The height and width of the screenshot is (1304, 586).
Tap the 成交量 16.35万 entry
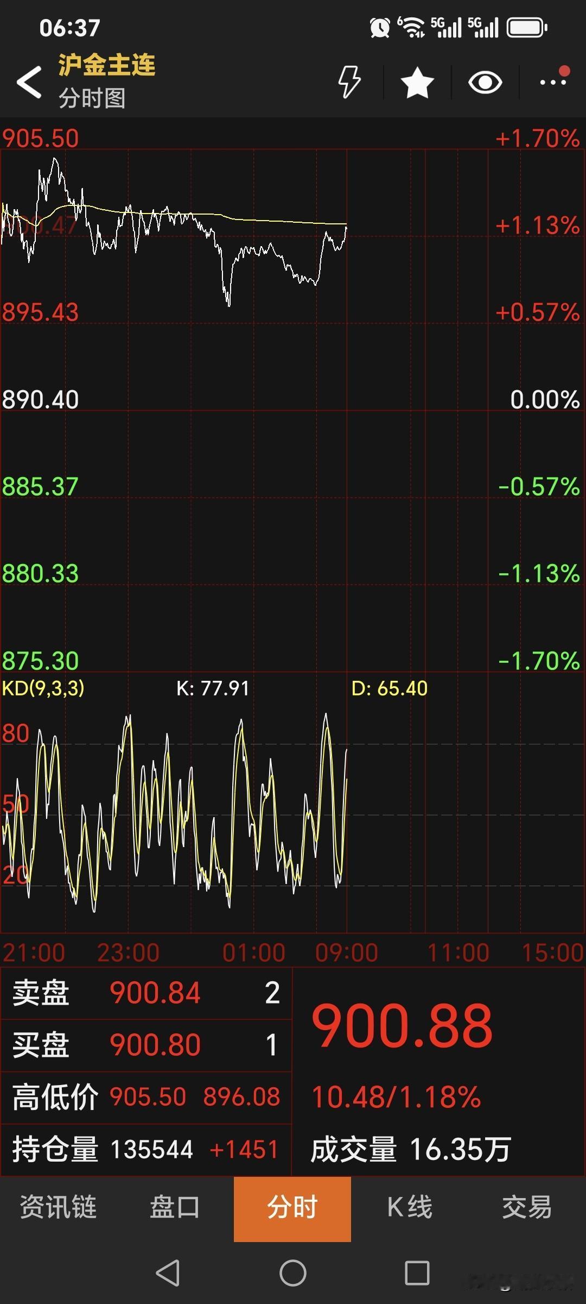coord(411,1149)
